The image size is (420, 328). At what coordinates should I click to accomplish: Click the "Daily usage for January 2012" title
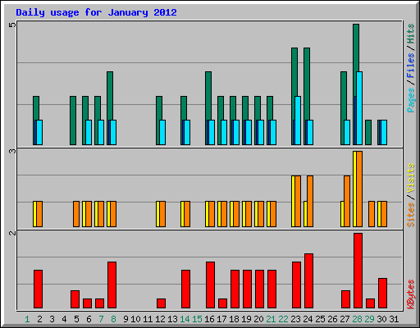coord(96,12)
